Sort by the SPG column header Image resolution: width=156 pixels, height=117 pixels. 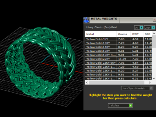coord(148,34)
